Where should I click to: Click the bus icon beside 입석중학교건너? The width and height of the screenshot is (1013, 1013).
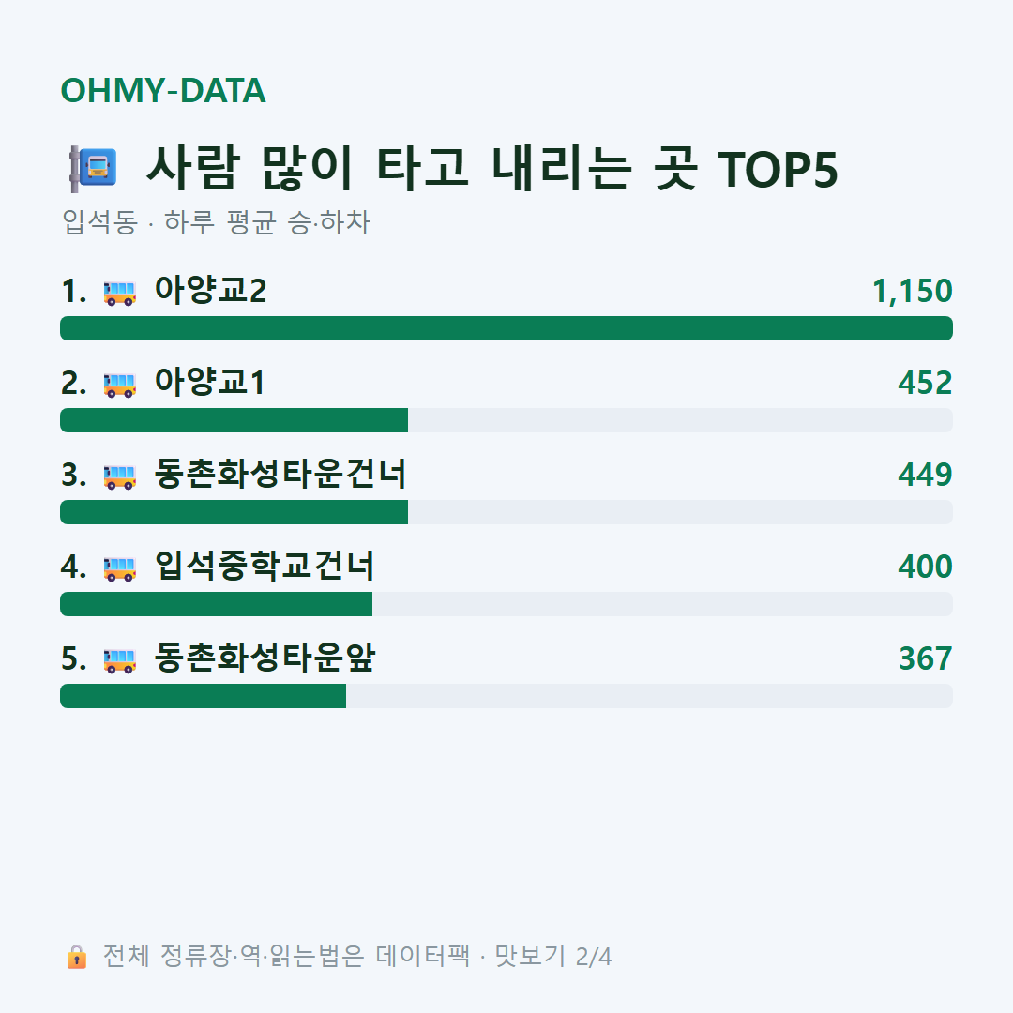coord(119,567)
